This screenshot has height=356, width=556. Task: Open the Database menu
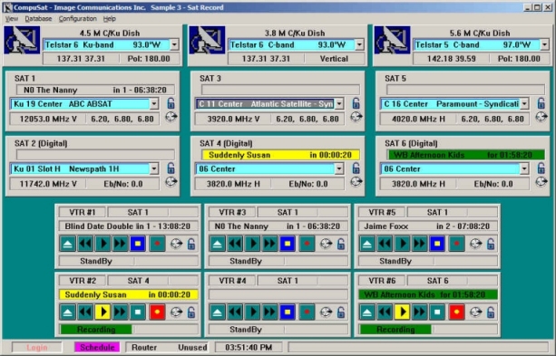(38, 19)
